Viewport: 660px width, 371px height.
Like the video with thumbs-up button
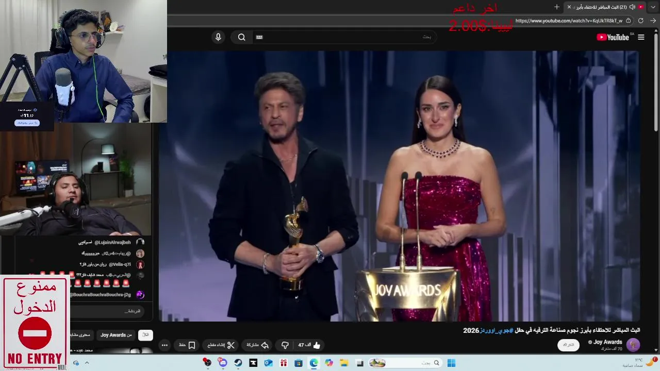309,345
